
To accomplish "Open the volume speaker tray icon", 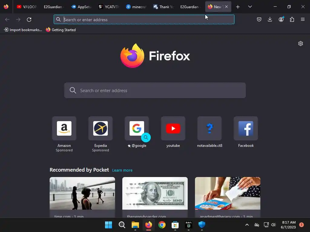I will (x=273, y=225).
